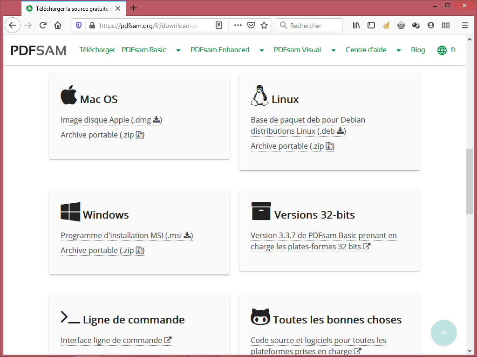477x357 pixels.
Task: Open the Firefox account avatar
Action: click(431, 25)
